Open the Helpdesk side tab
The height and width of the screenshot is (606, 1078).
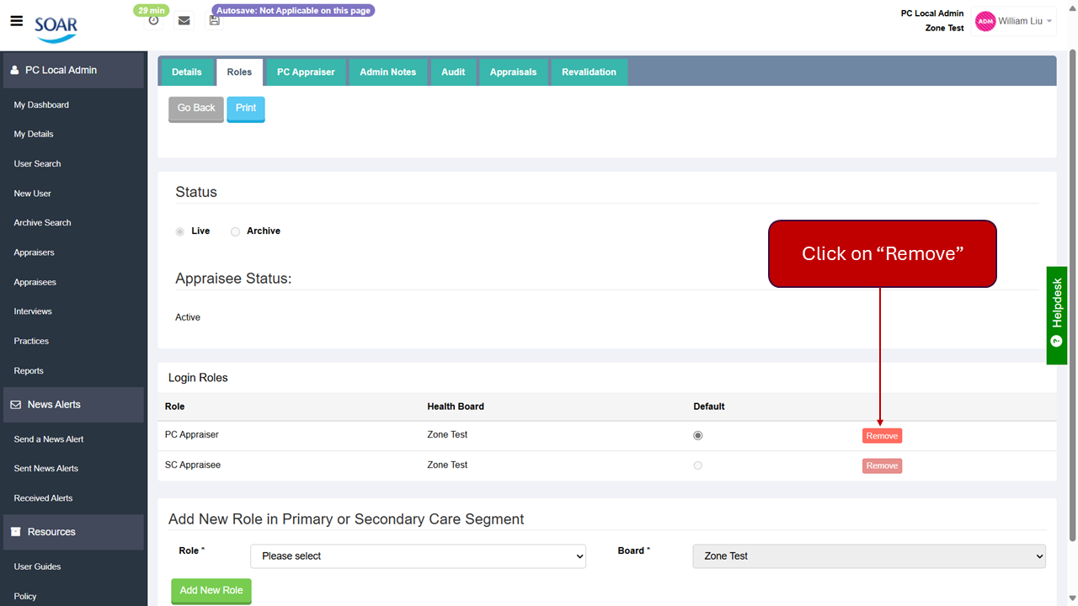point(1057,315)
